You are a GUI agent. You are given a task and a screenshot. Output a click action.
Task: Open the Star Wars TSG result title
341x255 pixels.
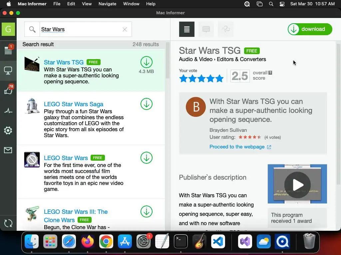[x=64, y=62]
